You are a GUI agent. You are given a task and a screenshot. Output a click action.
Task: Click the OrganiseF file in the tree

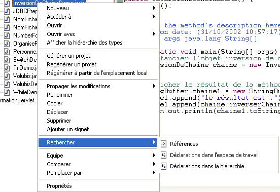click(25, 44)
